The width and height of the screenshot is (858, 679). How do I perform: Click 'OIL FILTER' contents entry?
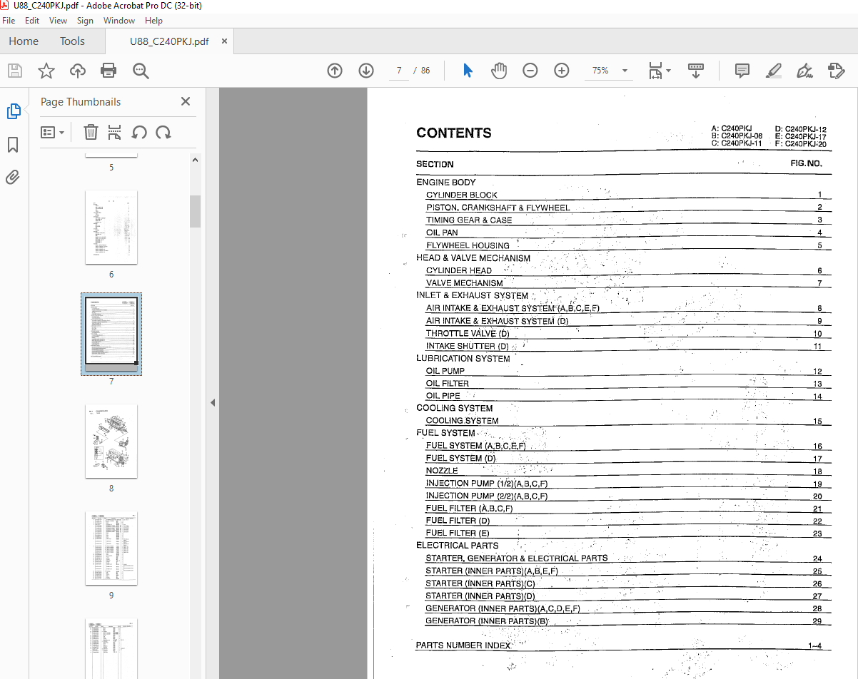448,383
